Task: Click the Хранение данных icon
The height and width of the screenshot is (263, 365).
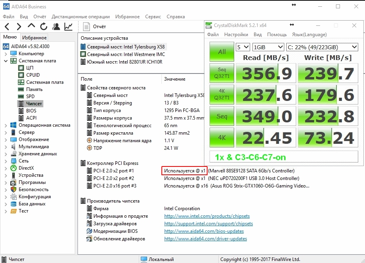Action: tap(14, 153)
